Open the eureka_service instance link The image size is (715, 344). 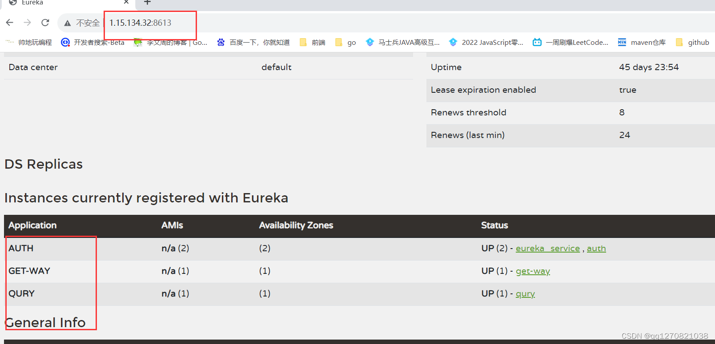tap(548, 249)
